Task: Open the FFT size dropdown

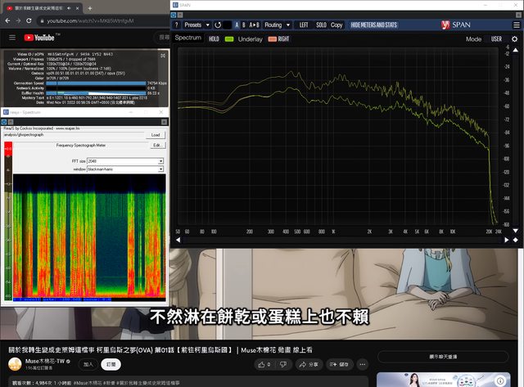Action: pyautogui.click(x=125, y=161)
